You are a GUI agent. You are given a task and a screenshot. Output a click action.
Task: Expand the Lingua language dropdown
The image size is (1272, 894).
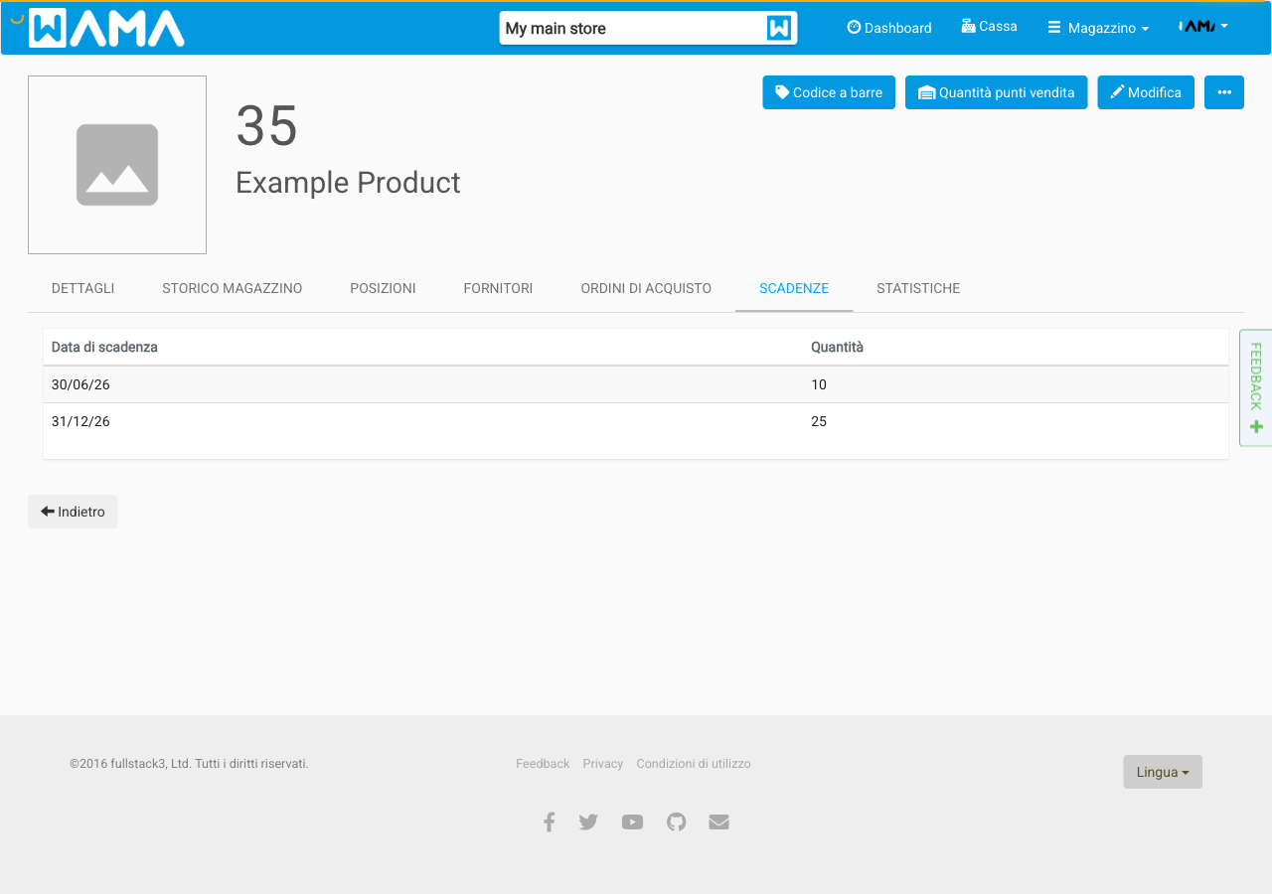[1163, 772]
